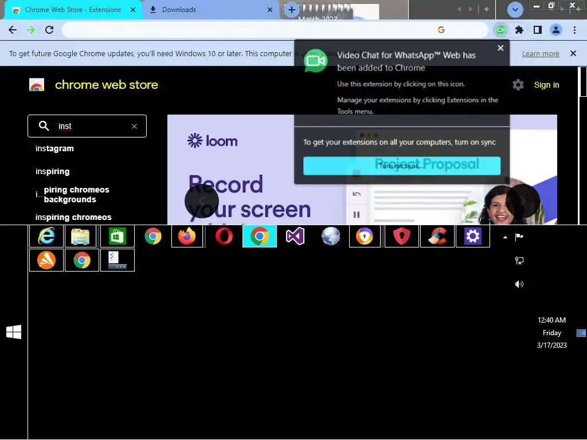Choose the inspiring chromeos suggestion
This screenshot has height=440, width=587.
[x=73, y=217]
